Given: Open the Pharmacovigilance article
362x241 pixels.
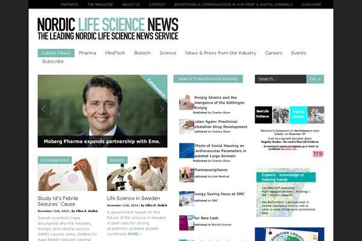Looking at the screenshot, I should pyautogui.click(x=211, y=170).
